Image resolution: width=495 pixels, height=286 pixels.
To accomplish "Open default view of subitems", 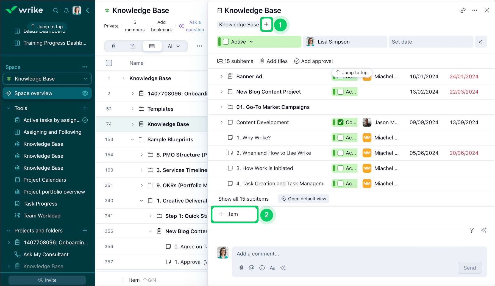I will point(304,199).
